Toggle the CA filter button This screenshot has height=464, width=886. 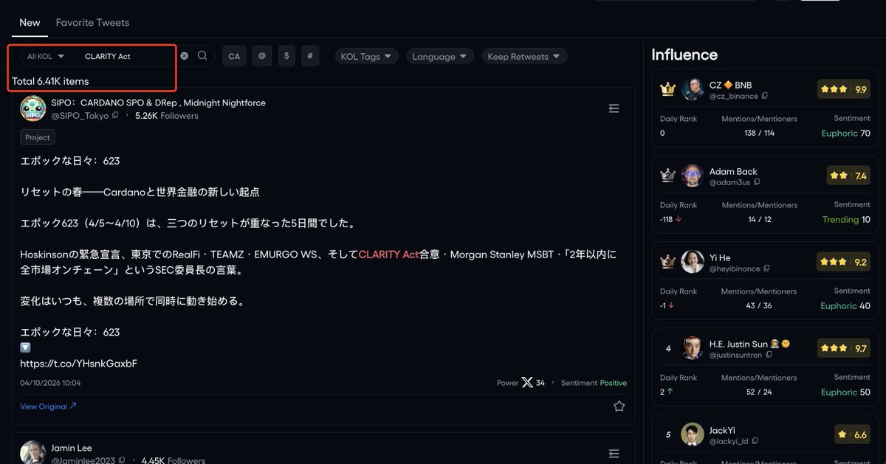click(x=234, y=56)
